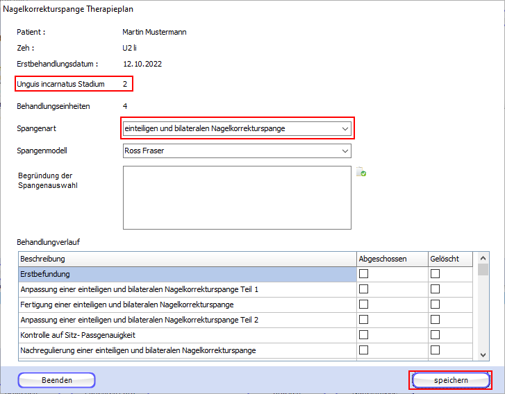Check Abgeschossen for Anpassung Teil 2 row

363,320
